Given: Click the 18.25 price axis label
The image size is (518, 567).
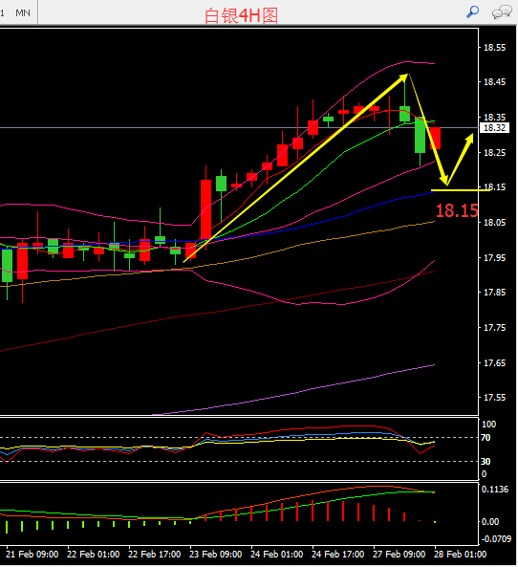Looking at the screenshot, I should (x=494, y=153).
